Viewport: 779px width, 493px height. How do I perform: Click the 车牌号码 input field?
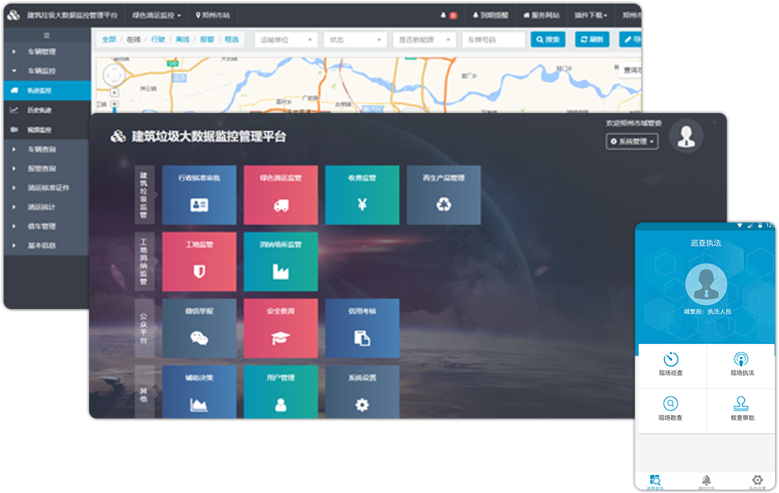(493, 39)
